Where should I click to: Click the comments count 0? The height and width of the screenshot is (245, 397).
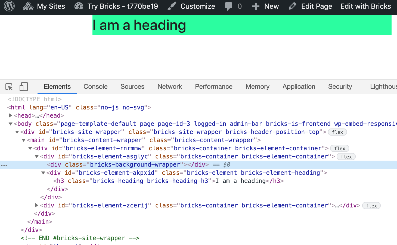(240, 6)
